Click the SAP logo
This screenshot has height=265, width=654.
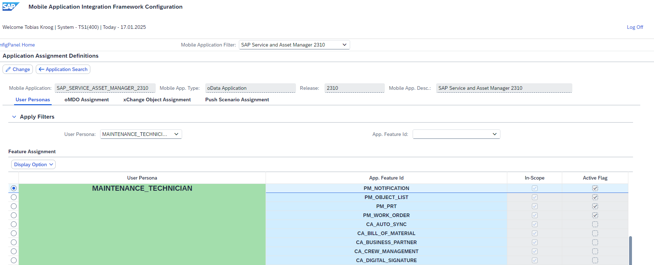coord(11,6)
